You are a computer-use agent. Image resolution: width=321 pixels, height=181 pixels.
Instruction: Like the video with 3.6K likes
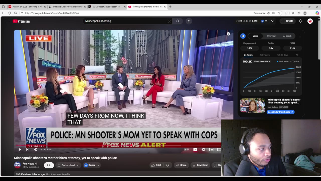[x=156, y=165]
